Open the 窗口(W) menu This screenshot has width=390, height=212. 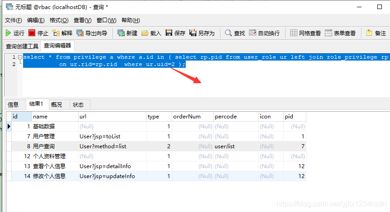(107, 20)
